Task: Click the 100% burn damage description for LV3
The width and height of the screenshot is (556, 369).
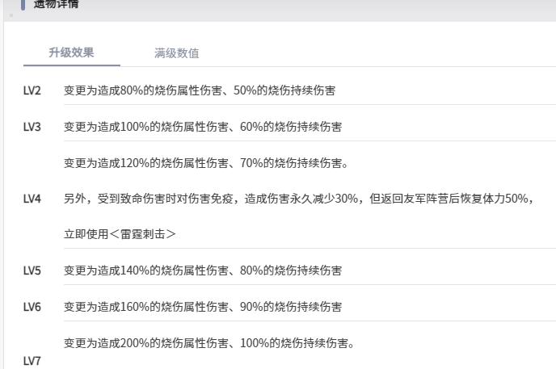Action: (203, 127)
